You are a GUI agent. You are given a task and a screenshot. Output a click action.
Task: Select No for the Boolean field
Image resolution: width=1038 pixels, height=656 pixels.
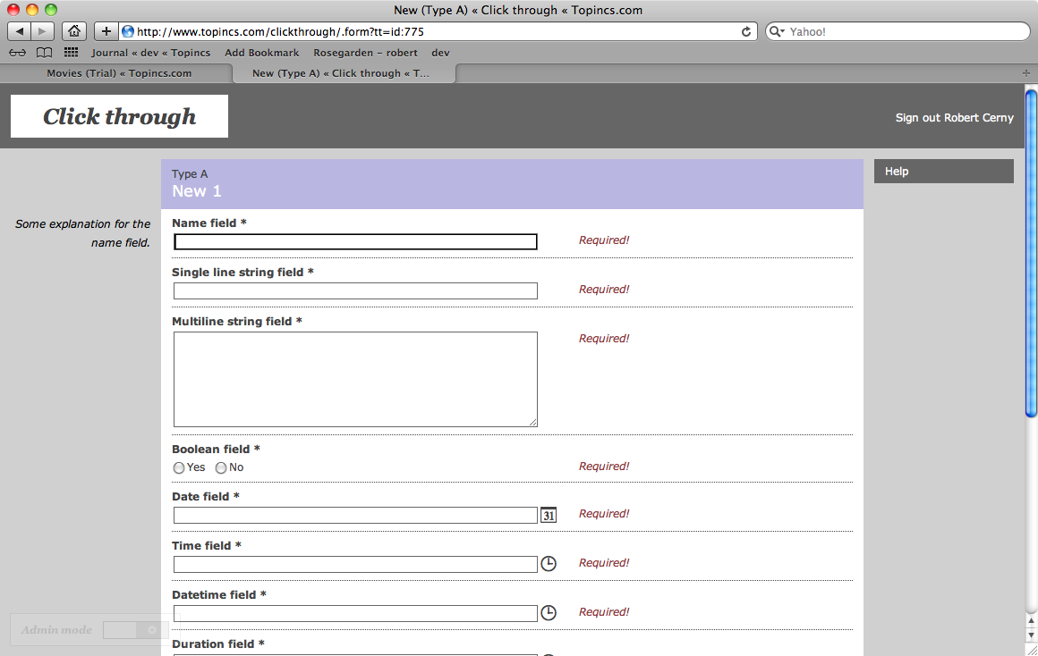[221, 467]
